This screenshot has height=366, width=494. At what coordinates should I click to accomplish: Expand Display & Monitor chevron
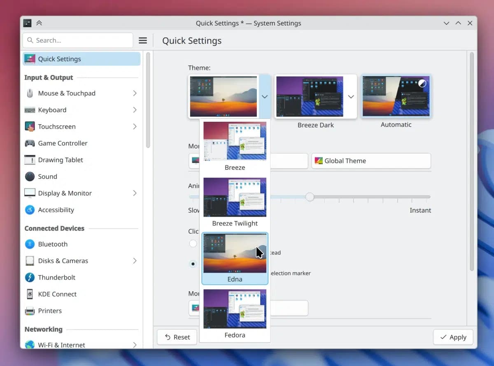135,193
